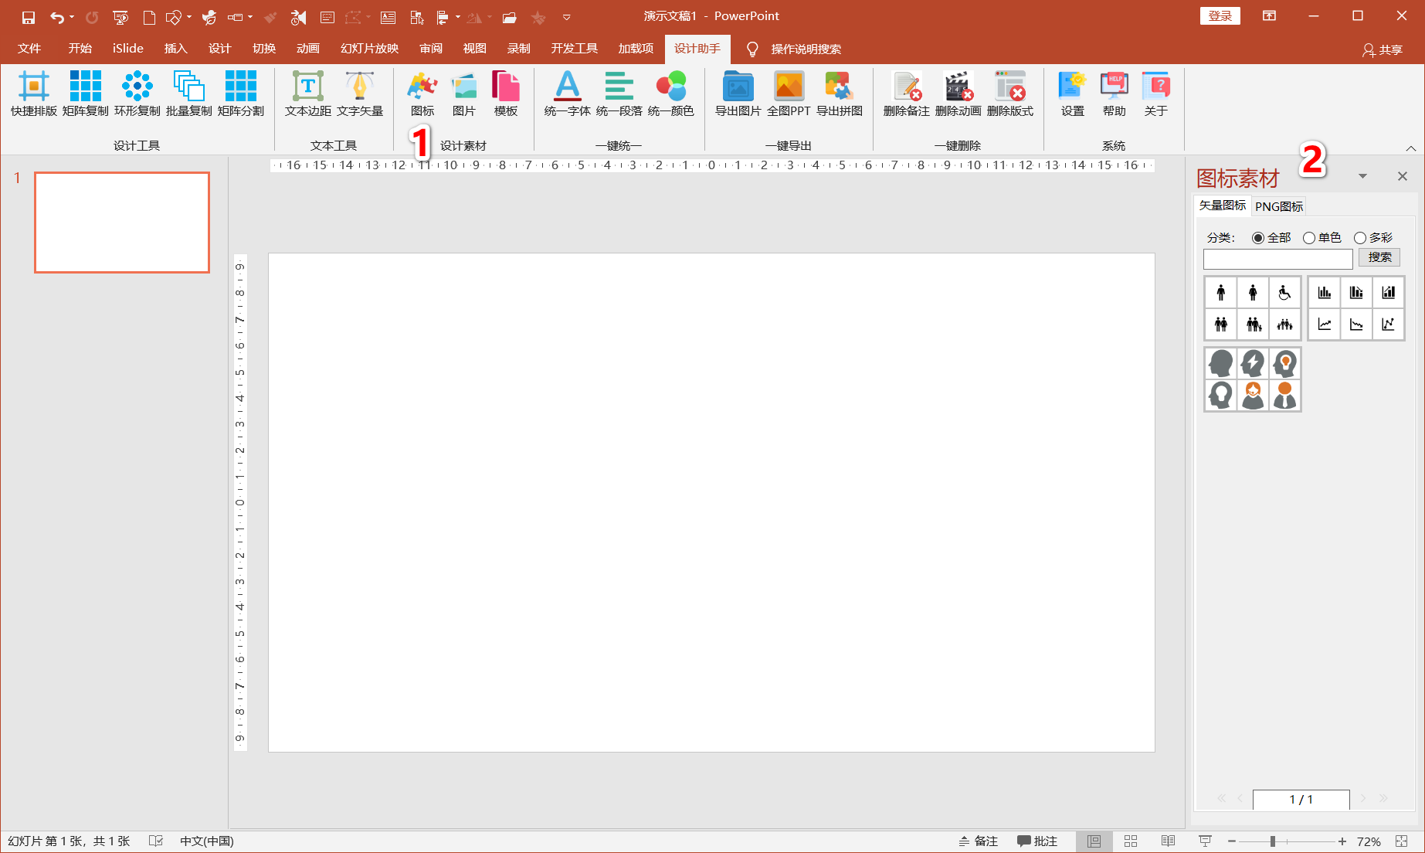This screenshot has width=1425, height=853.
Task: Open the 关于 about icon
Action: coord(1156,94)
